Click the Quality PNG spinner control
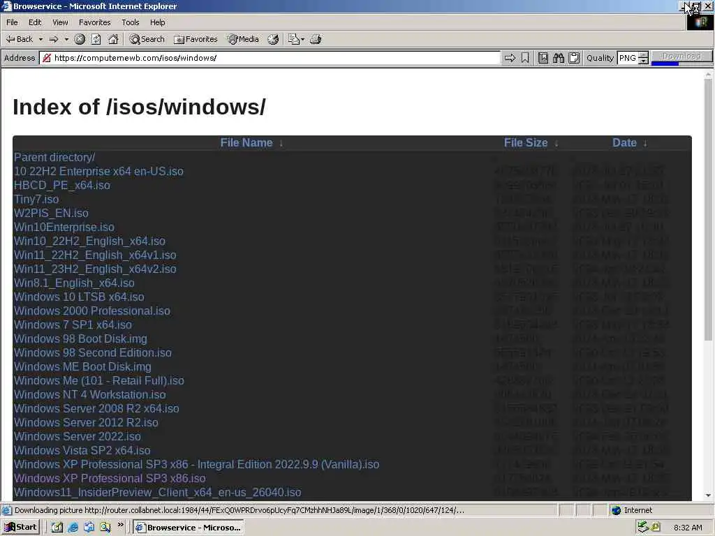 [643, 58]
